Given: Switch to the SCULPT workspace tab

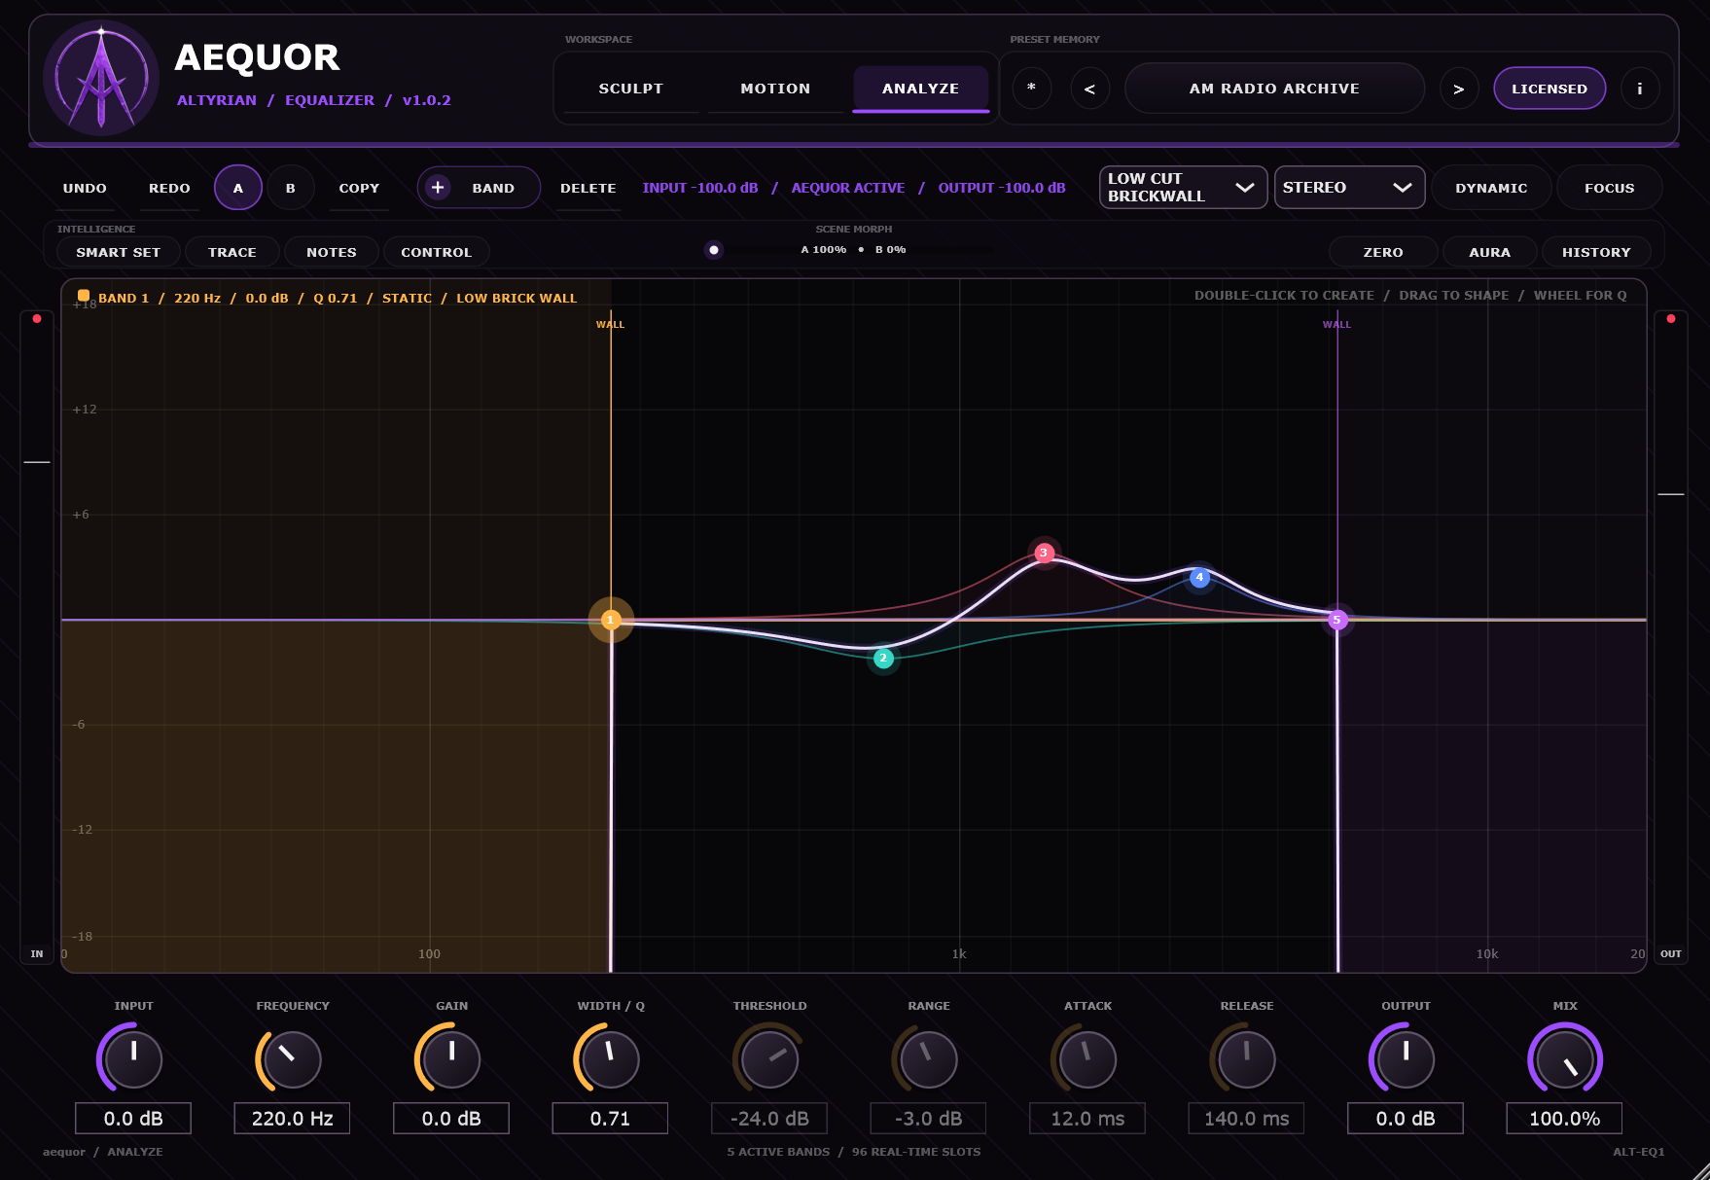Looking at the screenshot, I should point(631,89).
